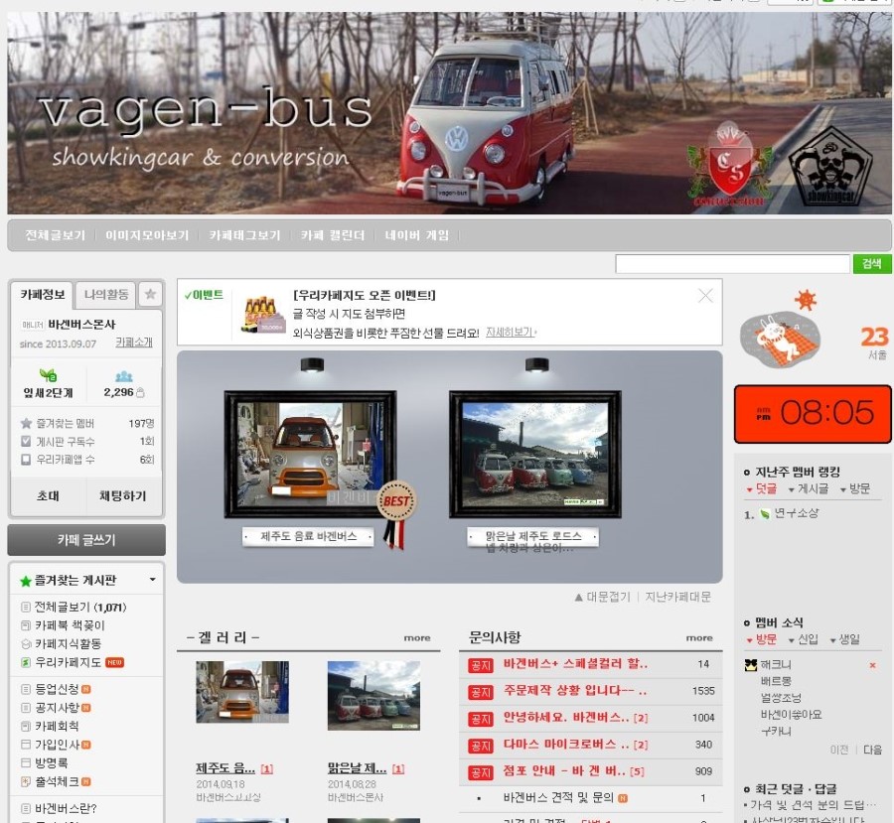Click the 카페 글쓰기 button
This screenshot has width=894, height=823.
(86, 540)
